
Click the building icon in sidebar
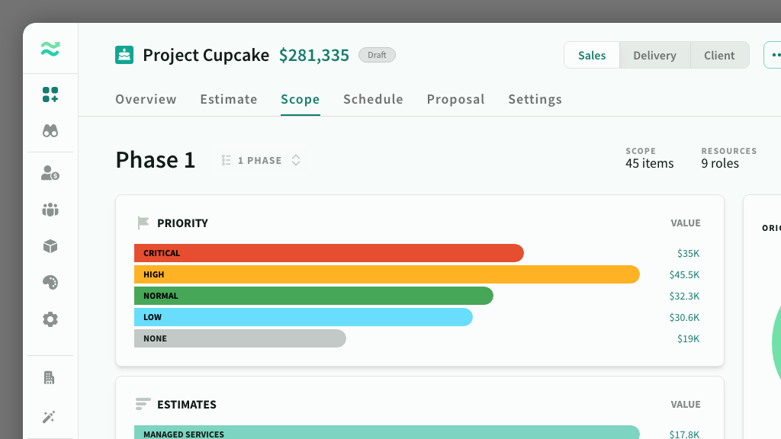(50, 377)
